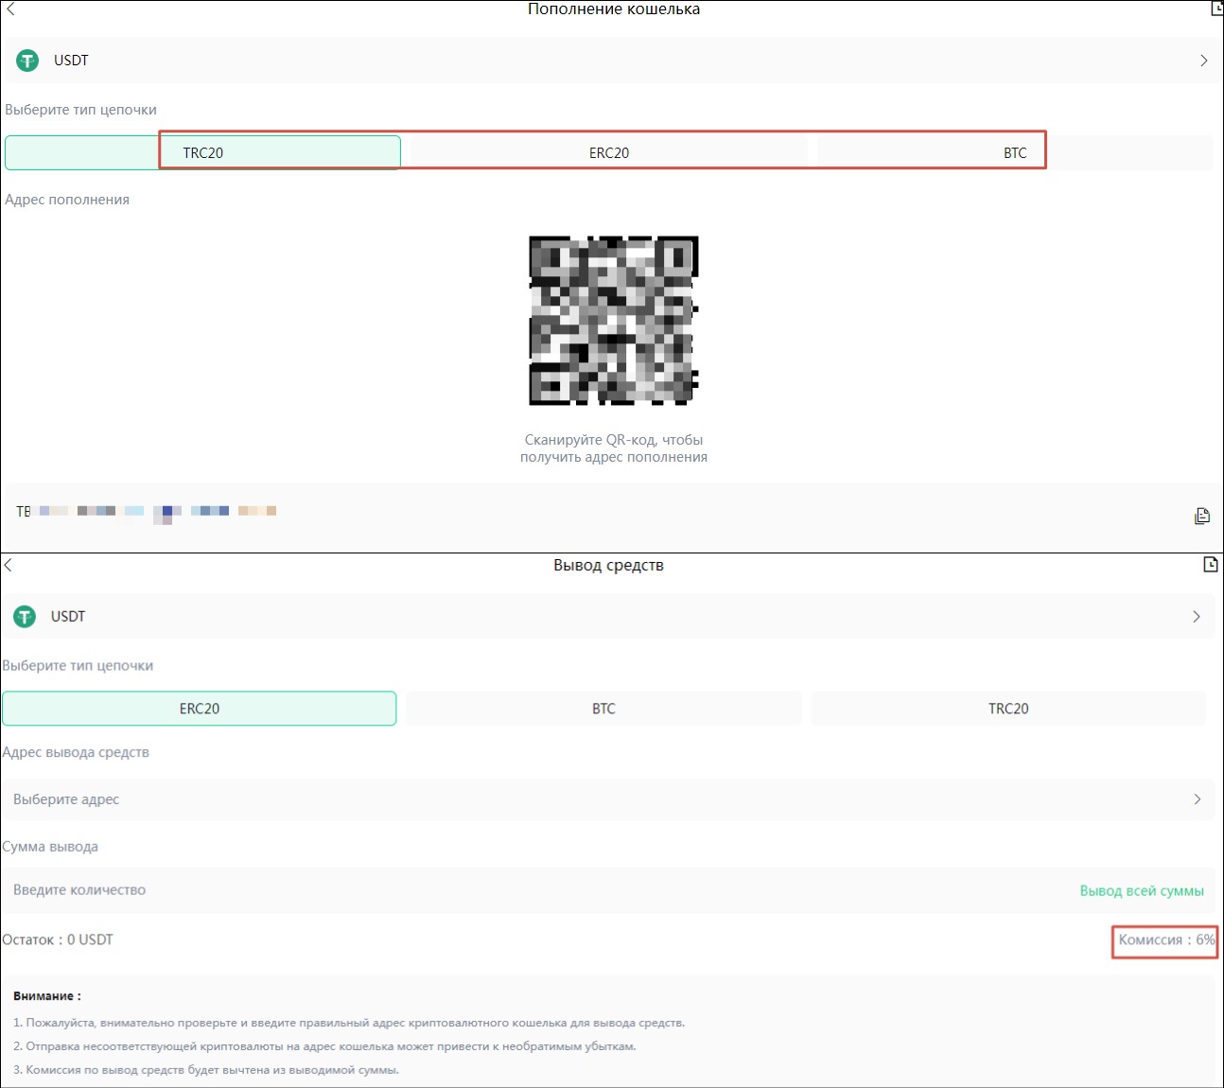1224x1088 pixels.
Task: Click the Комиссия : 6% text
Action: tap(1166, 939)
